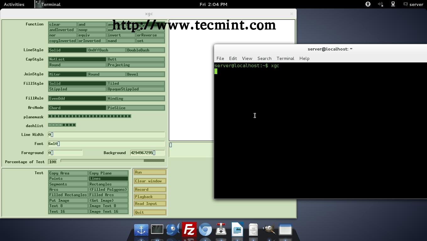Select the Put Image test
The height and width of the screenshot is (241, 427).
point(68,201)
